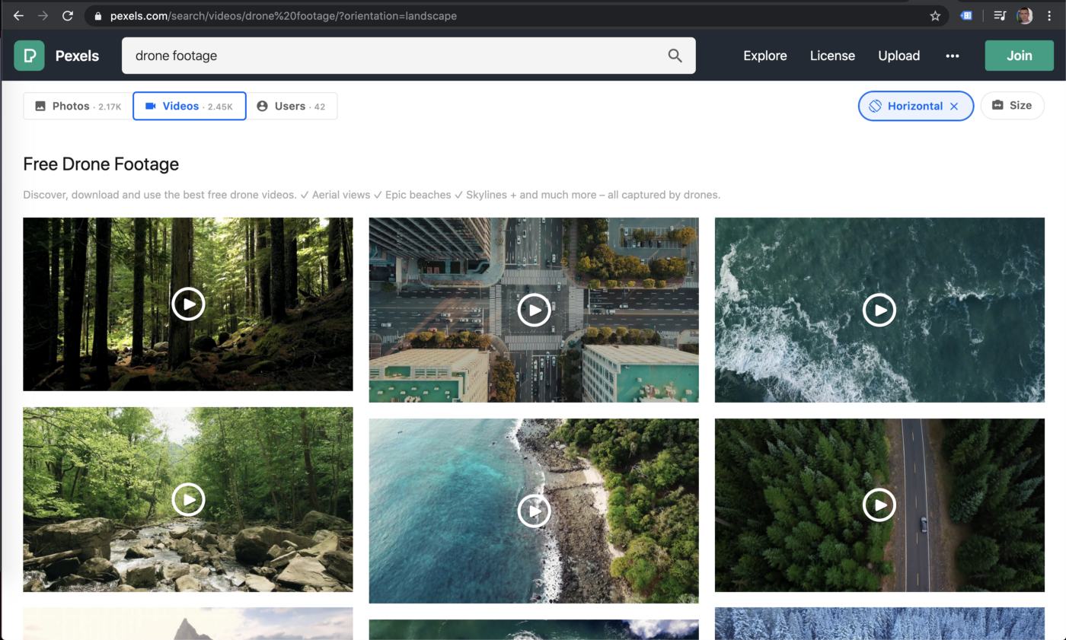Reload the page in browser

[x=68, y=16]
